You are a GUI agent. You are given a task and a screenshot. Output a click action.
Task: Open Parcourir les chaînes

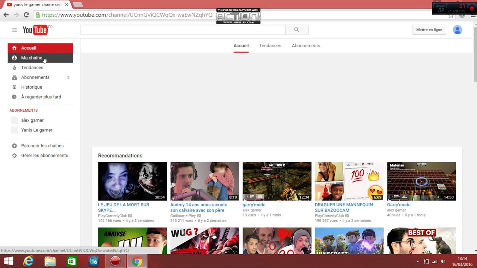(40, 146)
